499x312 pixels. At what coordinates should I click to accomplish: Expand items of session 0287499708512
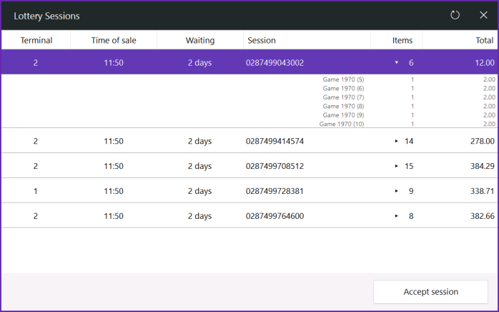click(397, 166)
